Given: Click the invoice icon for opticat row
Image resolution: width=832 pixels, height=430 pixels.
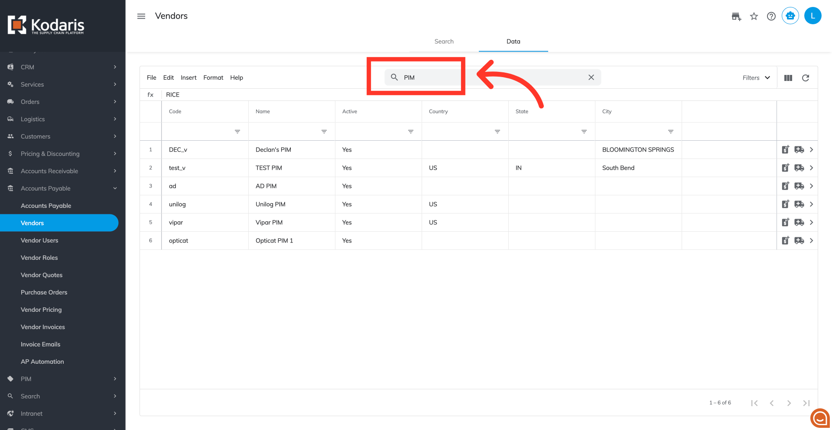Looking at the screenshot, I should click(786, 240).
